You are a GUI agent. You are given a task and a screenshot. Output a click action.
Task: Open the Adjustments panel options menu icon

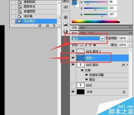click(130, 27)
